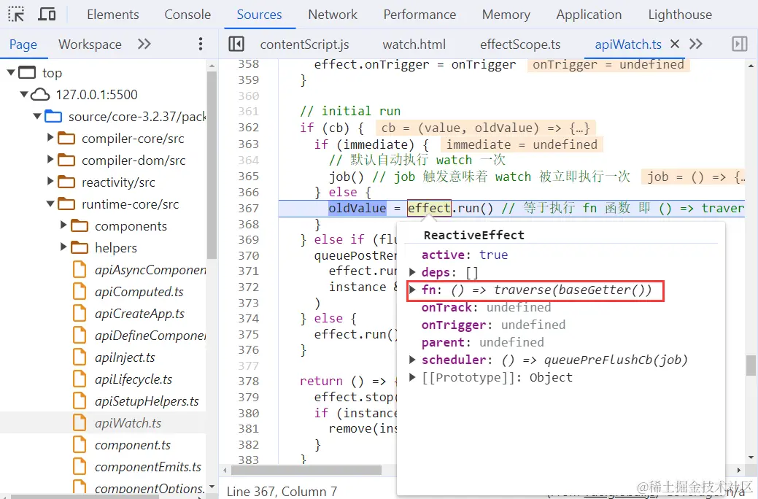Select the Sources tab
This screenshot has height=499, width=758.
(259, 15)
